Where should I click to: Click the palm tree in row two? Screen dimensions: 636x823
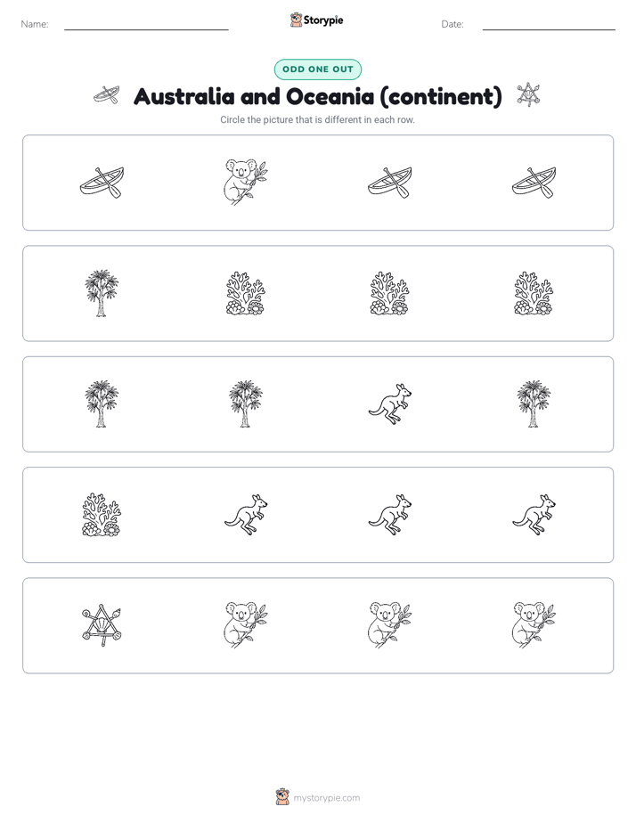tap(102, 293)
